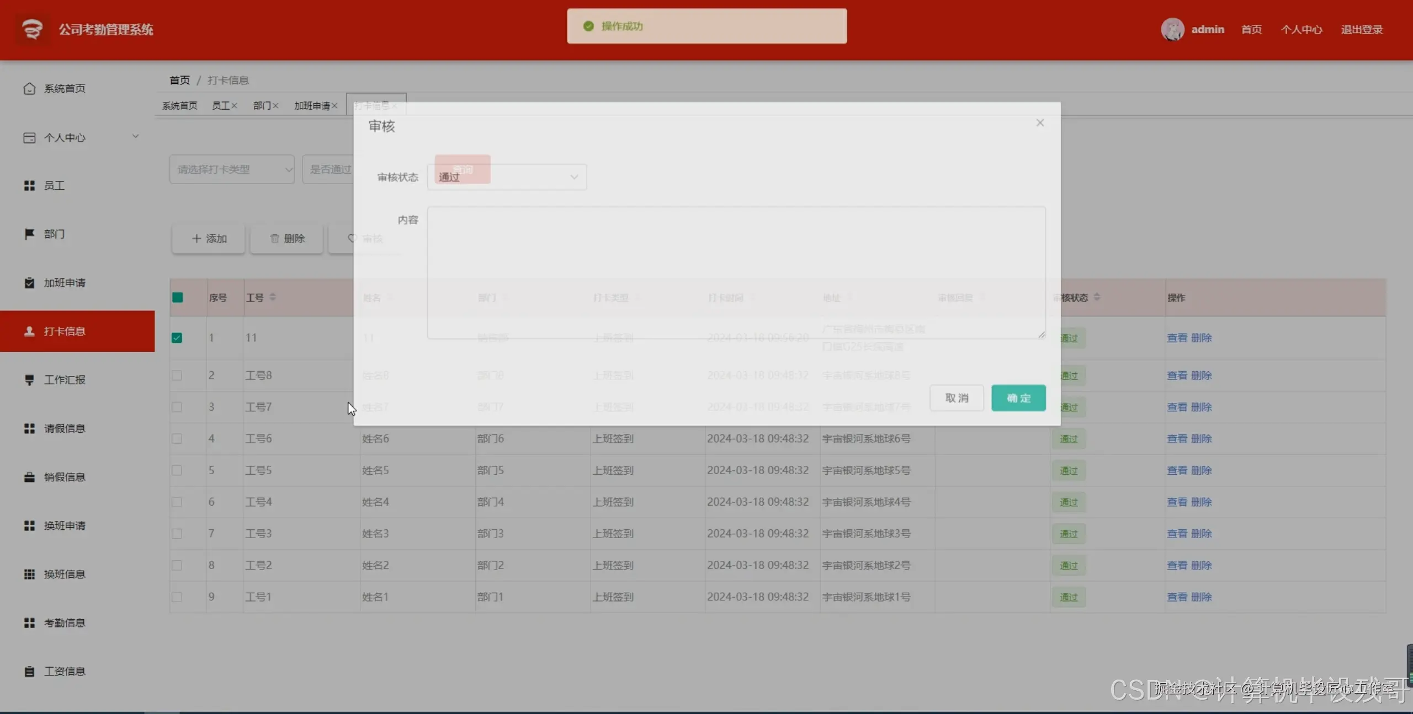Screen dimensions: 1413x714
Task: Click the system logo in header
Action: tap(32, 29)
